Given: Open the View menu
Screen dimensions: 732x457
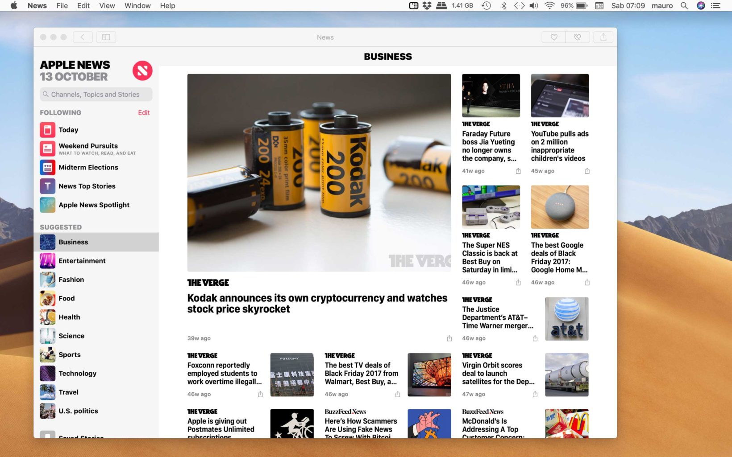Looking at the screenshot, I should click(x=107, y=6).
